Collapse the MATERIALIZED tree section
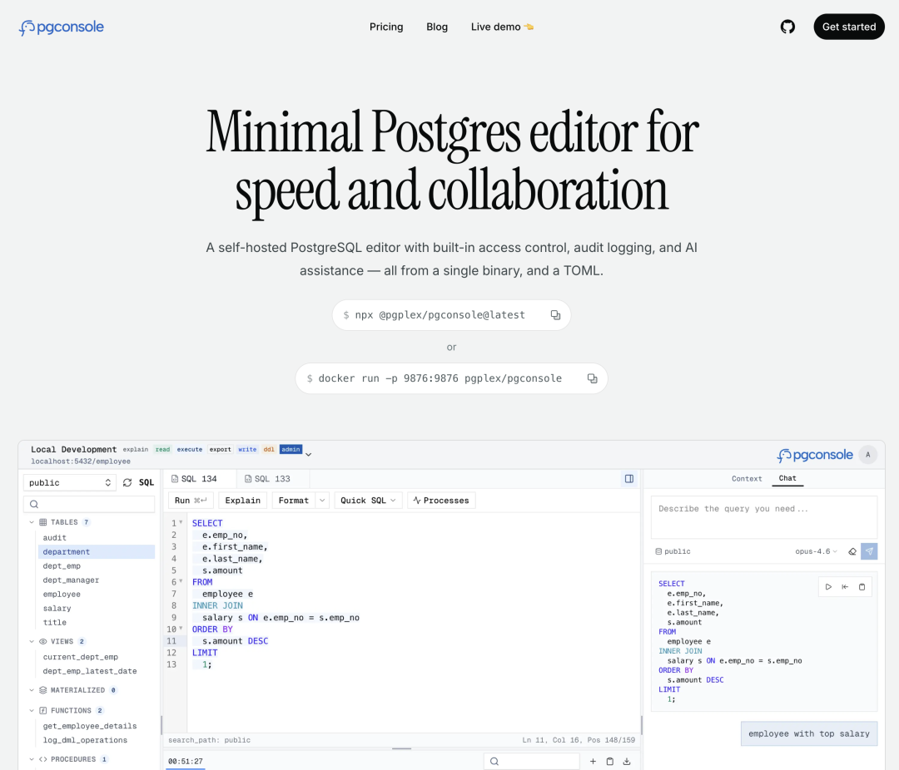This screenshot has width=899, height=770. [x=32, y=690]
